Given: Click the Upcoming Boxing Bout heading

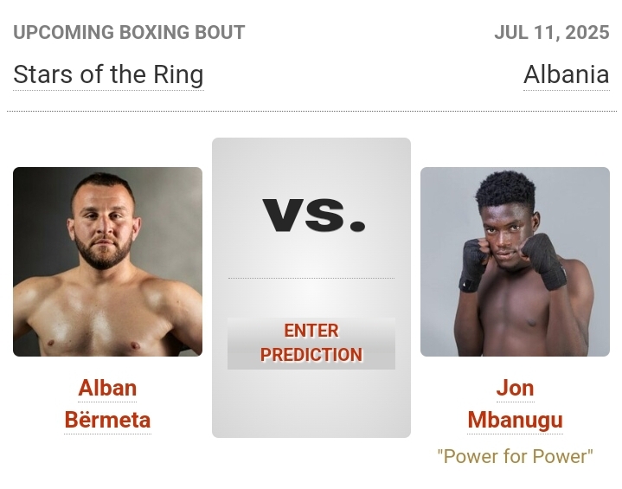Looking at the screenshot, I should tap(129, 33).
